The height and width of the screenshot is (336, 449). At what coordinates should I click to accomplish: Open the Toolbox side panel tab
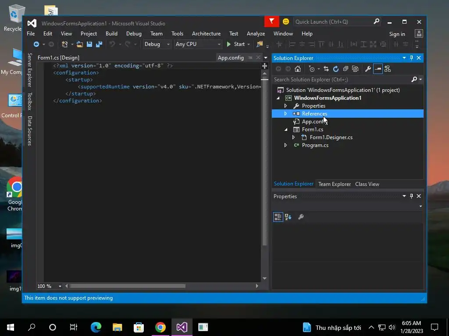tap(29, 101)
